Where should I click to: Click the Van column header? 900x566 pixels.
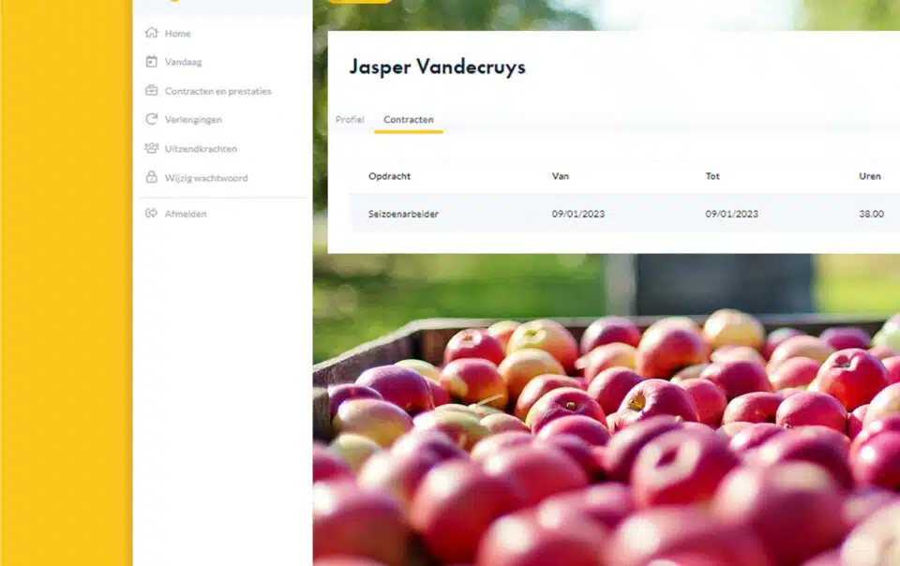(x=561, y=176)
